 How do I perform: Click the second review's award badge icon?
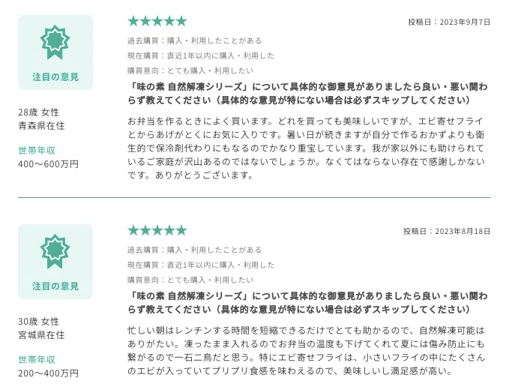(55, 251)
